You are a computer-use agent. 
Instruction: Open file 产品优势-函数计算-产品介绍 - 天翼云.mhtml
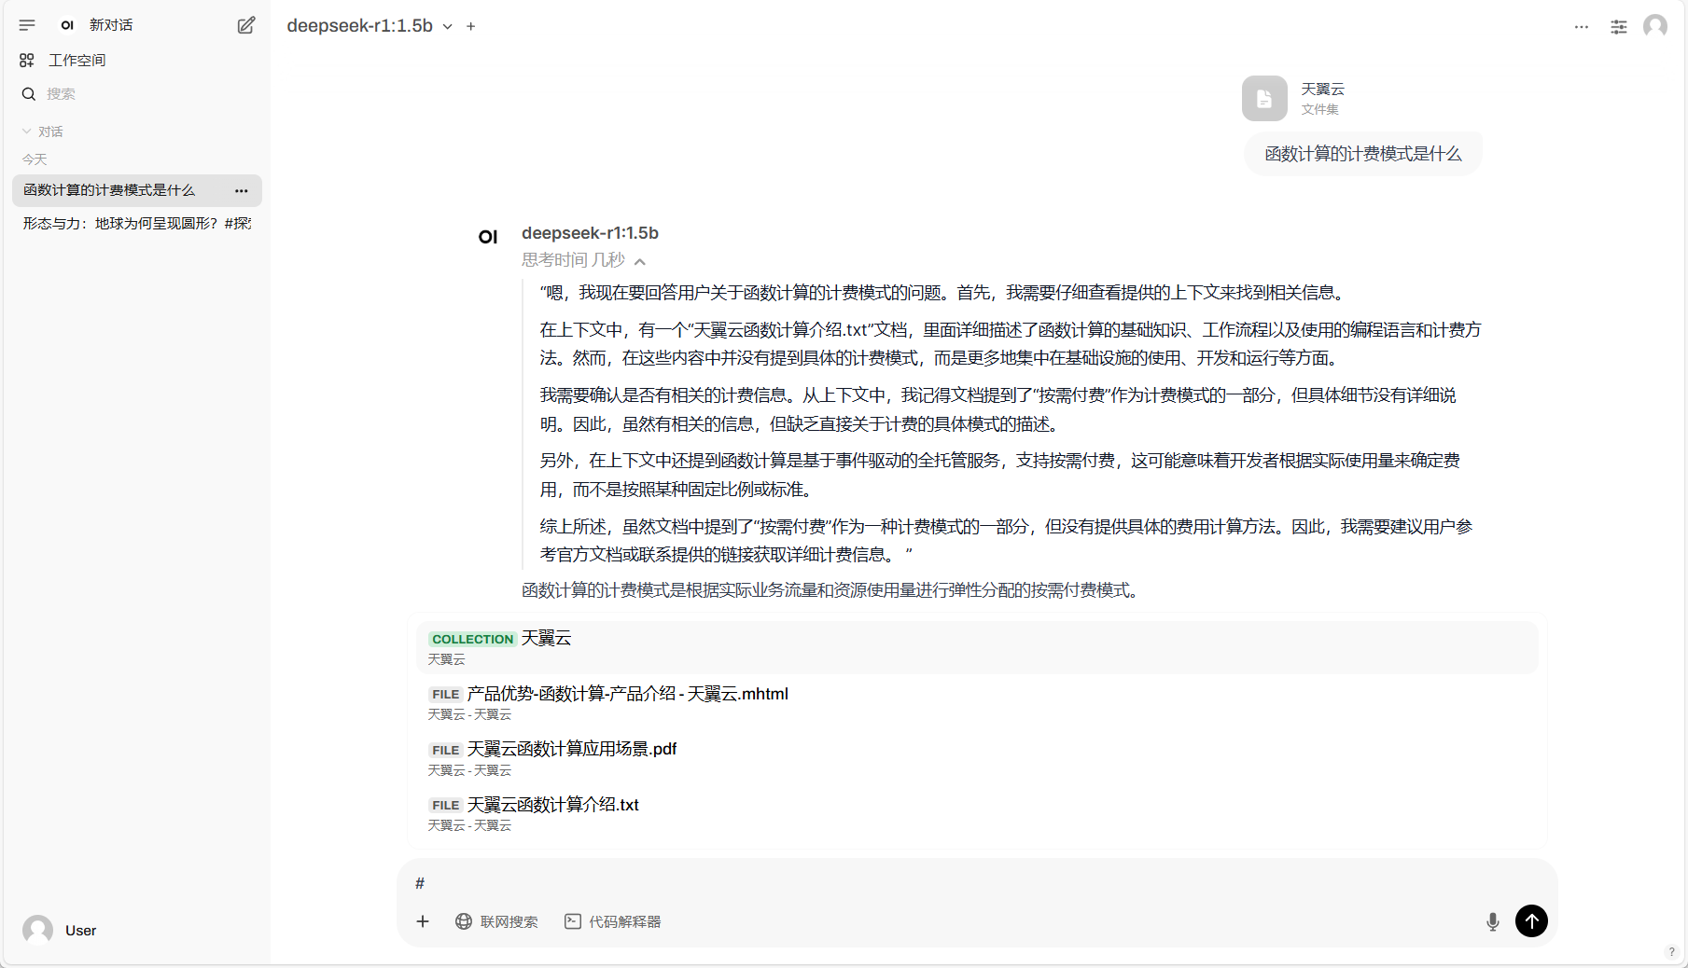[977, 702]
